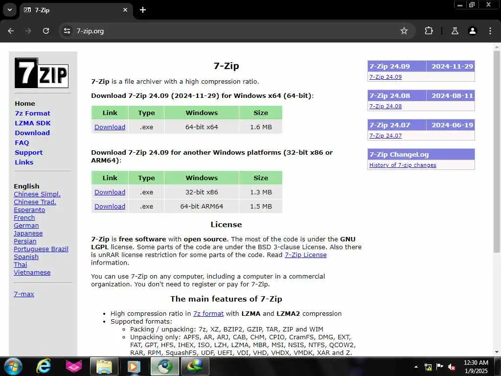This screenshot has height=376, width=501.
Task: Click the scrollbar down arrow
Action: pos(497,352)
